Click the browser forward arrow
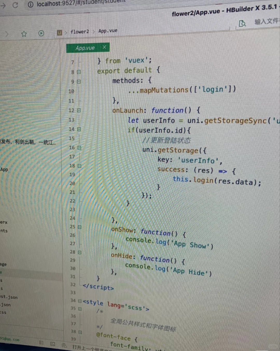The image size is (280, 351). click(x=3, y=5)
